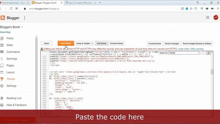The width and height of the screenshot is (220, 124).
Task: Click the Blogger logo icon
Action: pos(2,18)
